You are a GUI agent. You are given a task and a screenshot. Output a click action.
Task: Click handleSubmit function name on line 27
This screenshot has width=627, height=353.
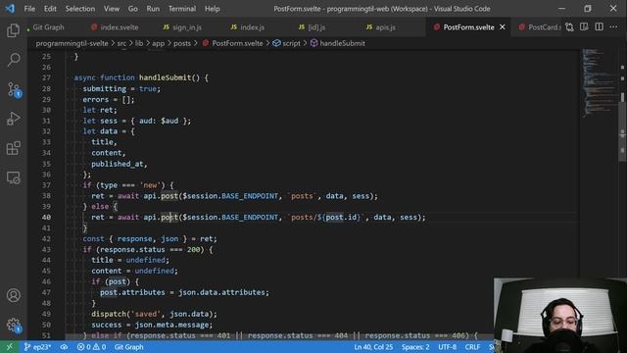tap(166, 77)
